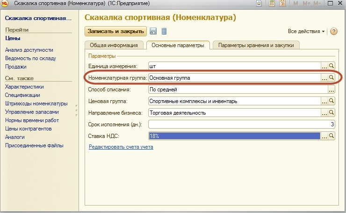Image resolution: width=346 pixels, height=213 pixels.
Task: Click the M+ memory button in title bar
Action: click(306, 3)
